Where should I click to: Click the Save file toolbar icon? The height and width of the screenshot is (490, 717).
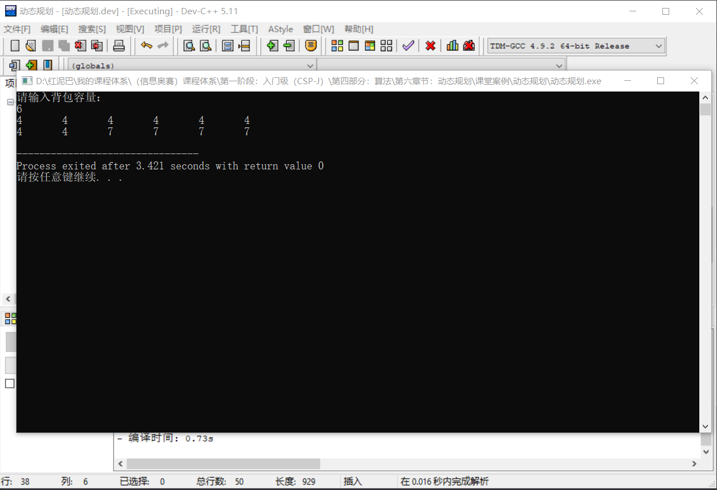click(47, 46)
